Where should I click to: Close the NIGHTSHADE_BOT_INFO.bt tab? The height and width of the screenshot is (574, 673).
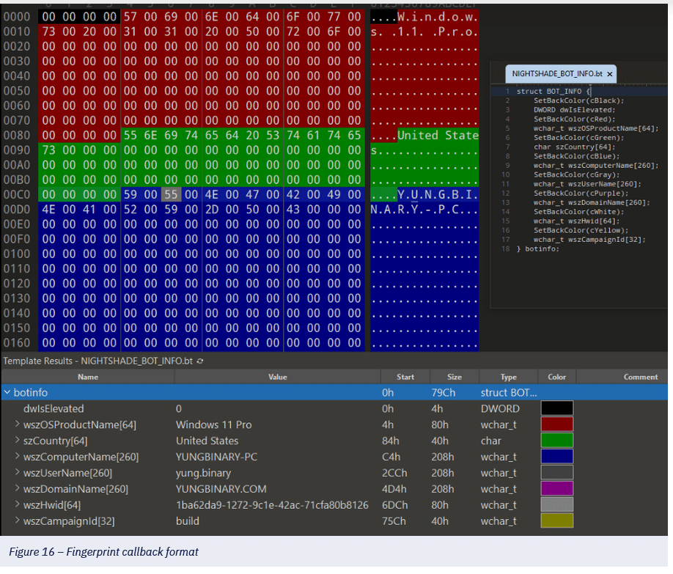[610, 74]
